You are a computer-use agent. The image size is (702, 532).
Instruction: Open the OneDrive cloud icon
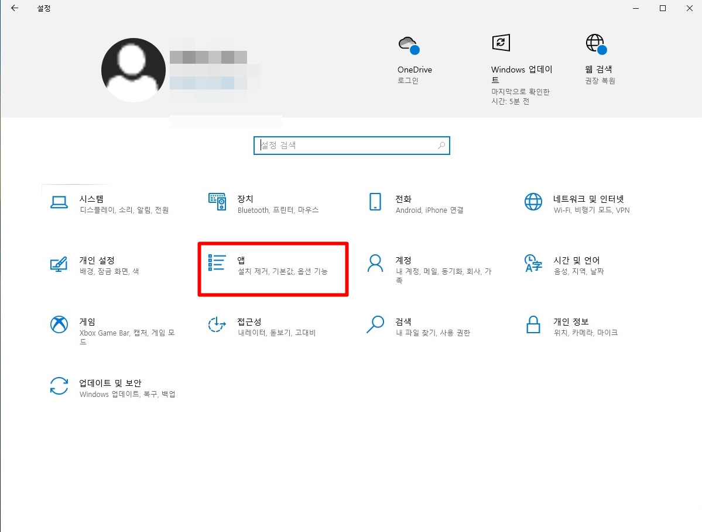click(409, 45)
